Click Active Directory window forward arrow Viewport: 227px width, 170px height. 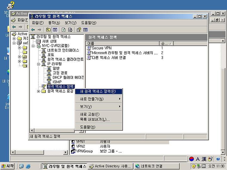[20, 27]
